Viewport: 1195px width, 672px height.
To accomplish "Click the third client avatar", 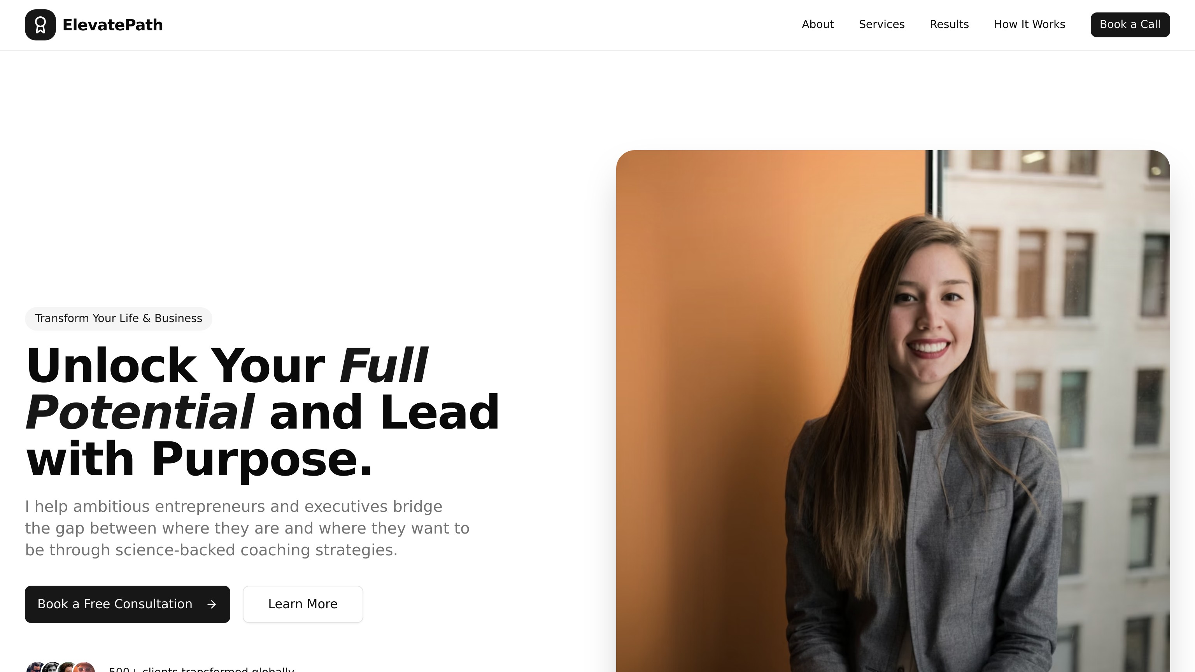I will point(67,668).
